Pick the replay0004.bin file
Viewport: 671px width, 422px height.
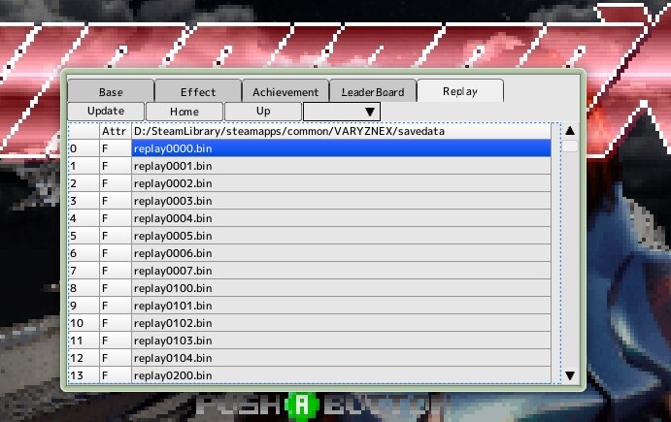click(x=341, y=218)
